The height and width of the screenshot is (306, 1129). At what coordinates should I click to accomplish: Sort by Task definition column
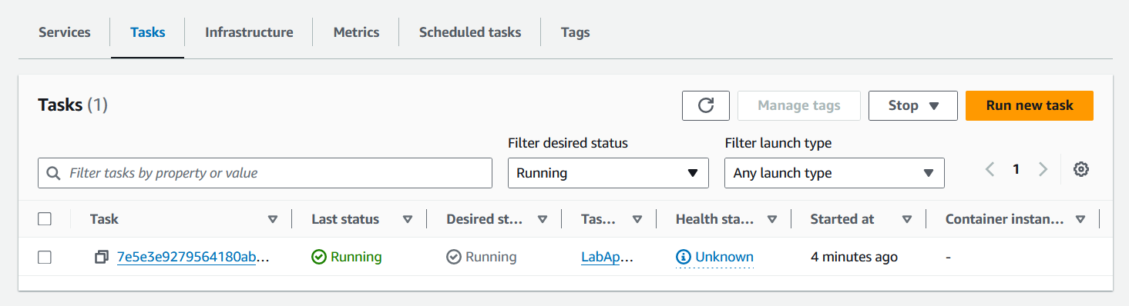tap(637, 219)
